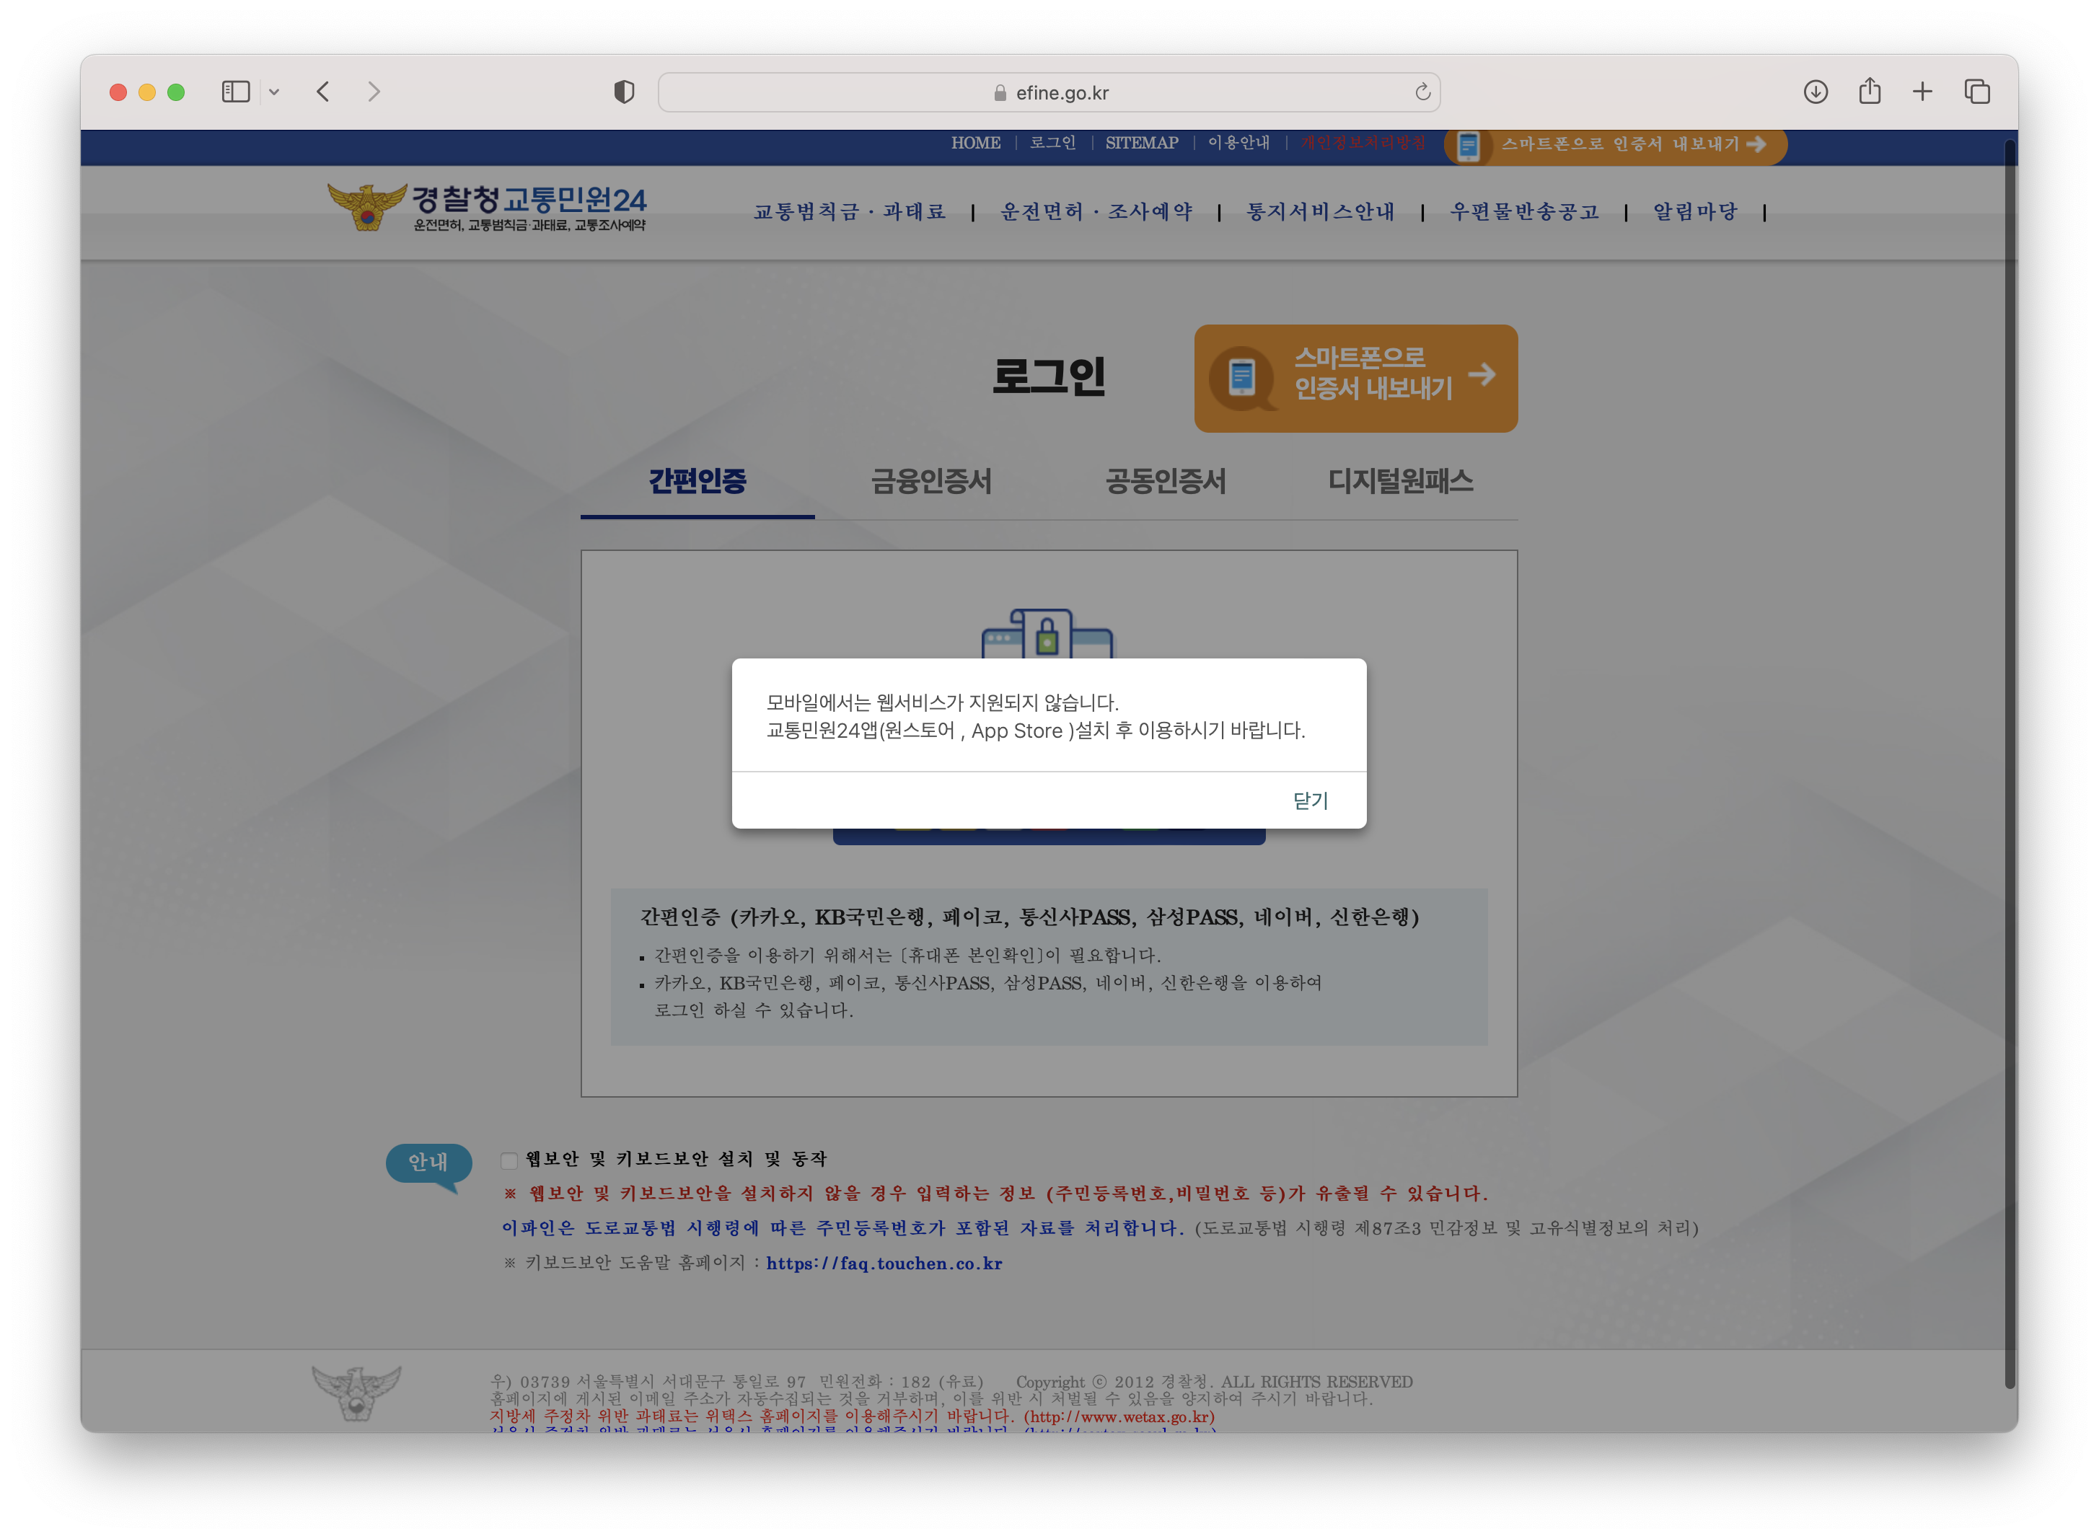
Task: Click the large orange 스마트폰으로 인증서 내보내기 button
Action: (x=1355, y=377)
